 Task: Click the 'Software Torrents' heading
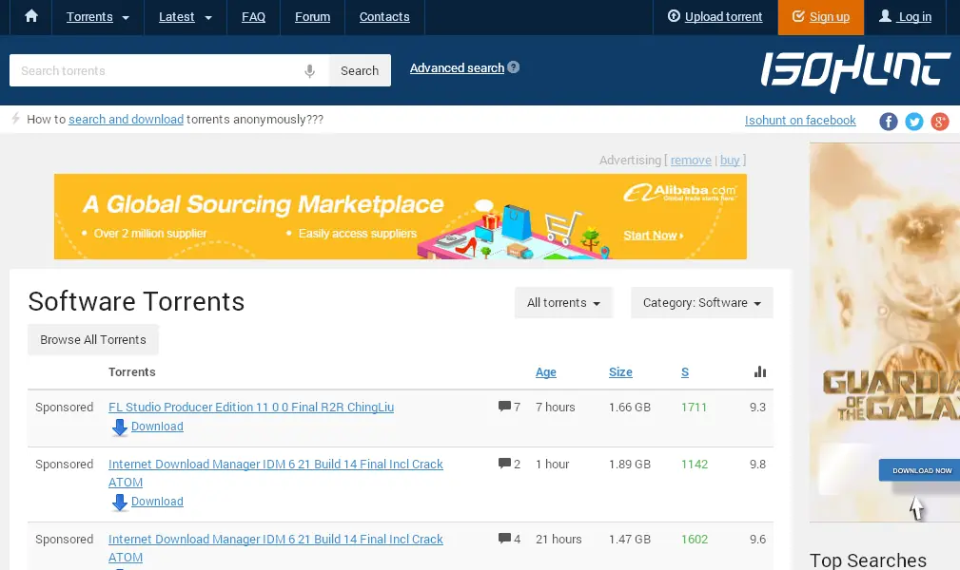(x=136, y=301)
